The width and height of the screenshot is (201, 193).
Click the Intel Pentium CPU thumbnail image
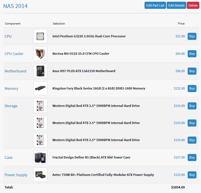click(40, 36)
